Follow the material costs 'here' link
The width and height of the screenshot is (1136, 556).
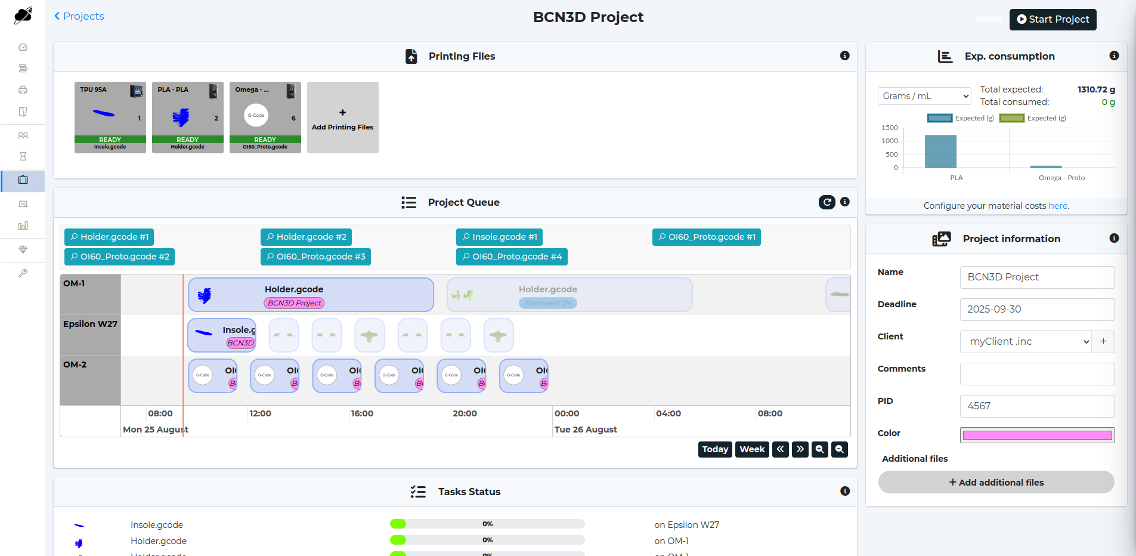(1058, 206)
